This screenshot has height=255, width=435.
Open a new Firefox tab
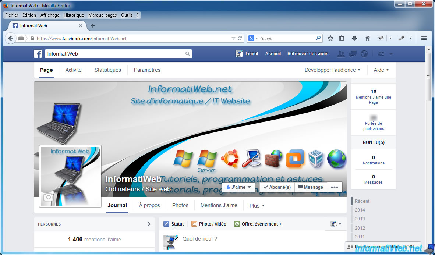93,26
